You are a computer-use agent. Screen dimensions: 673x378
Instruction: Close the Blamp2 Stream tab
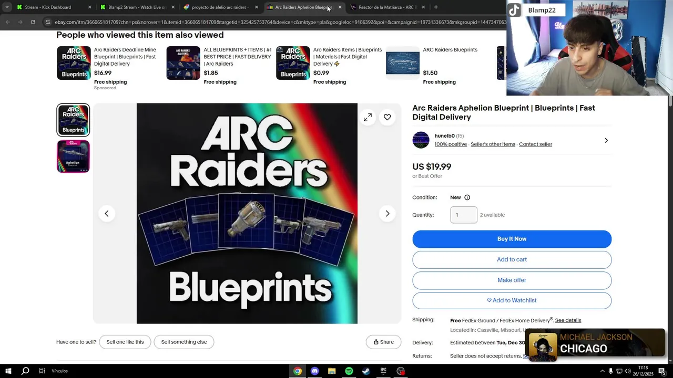173,7
